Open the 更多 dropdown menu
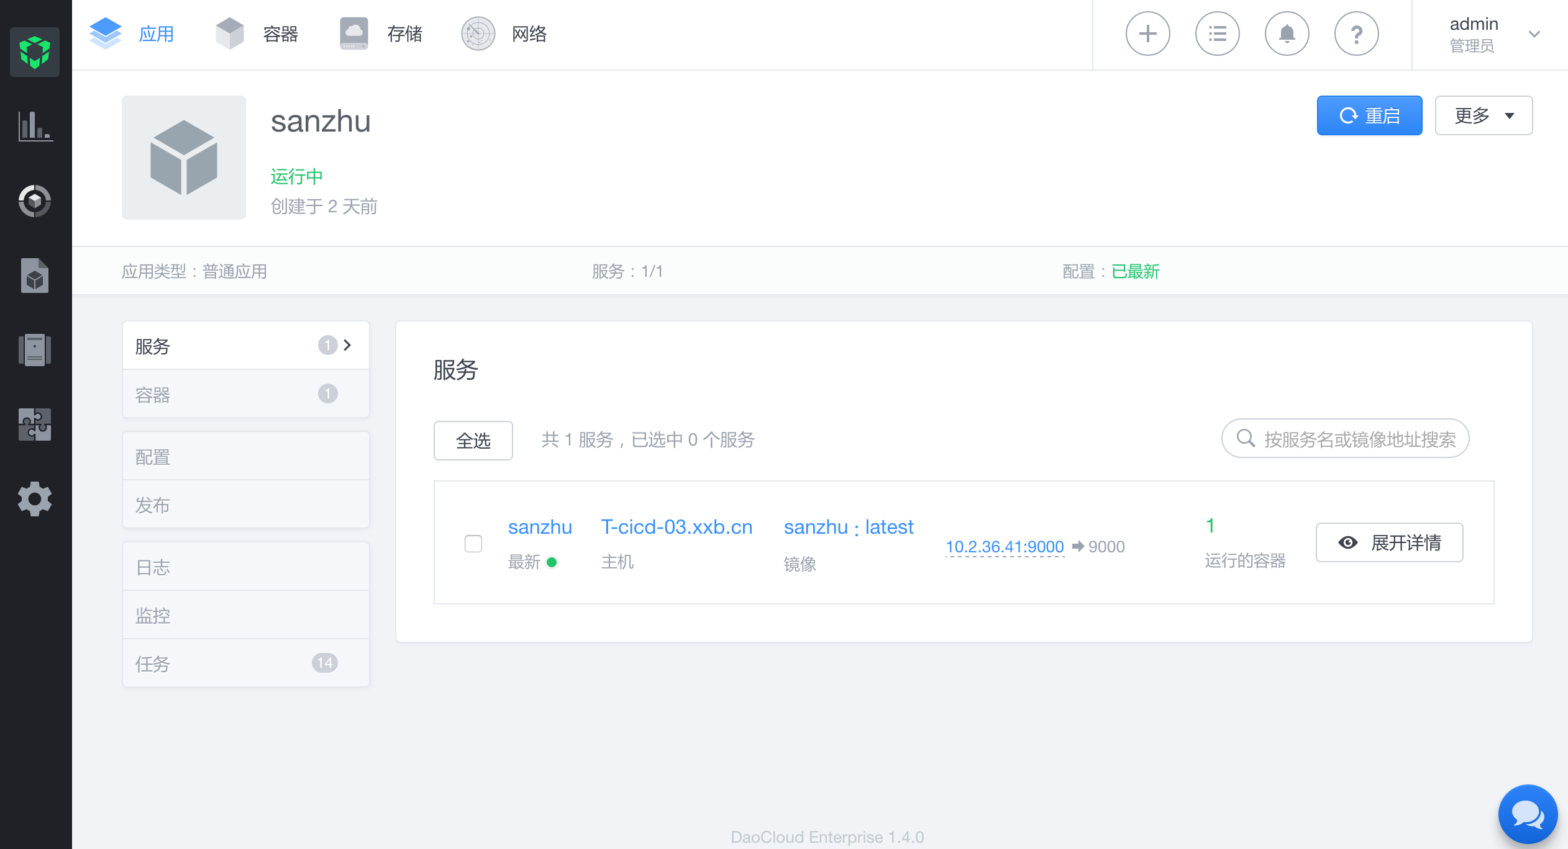1568x849 pixels. click(x=1484, y=115)
